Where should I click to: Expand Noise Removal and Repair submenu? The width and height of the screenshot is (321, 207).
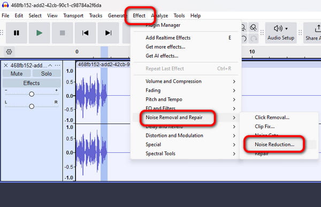pos(186,118)
